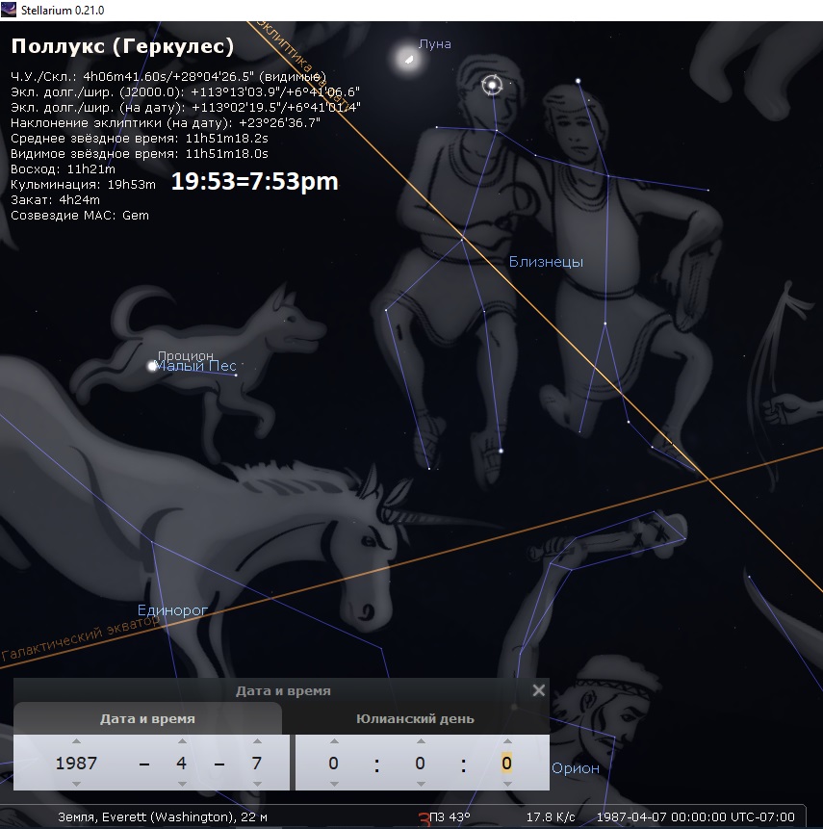Click the Everett (Washington) location in status bar

(163, 816)
